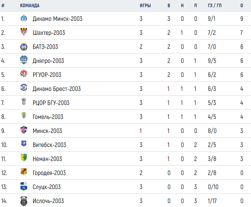251x207 pixels.
Task: Click the Ислочь-2003 club logo
Action: click(24, 201)
